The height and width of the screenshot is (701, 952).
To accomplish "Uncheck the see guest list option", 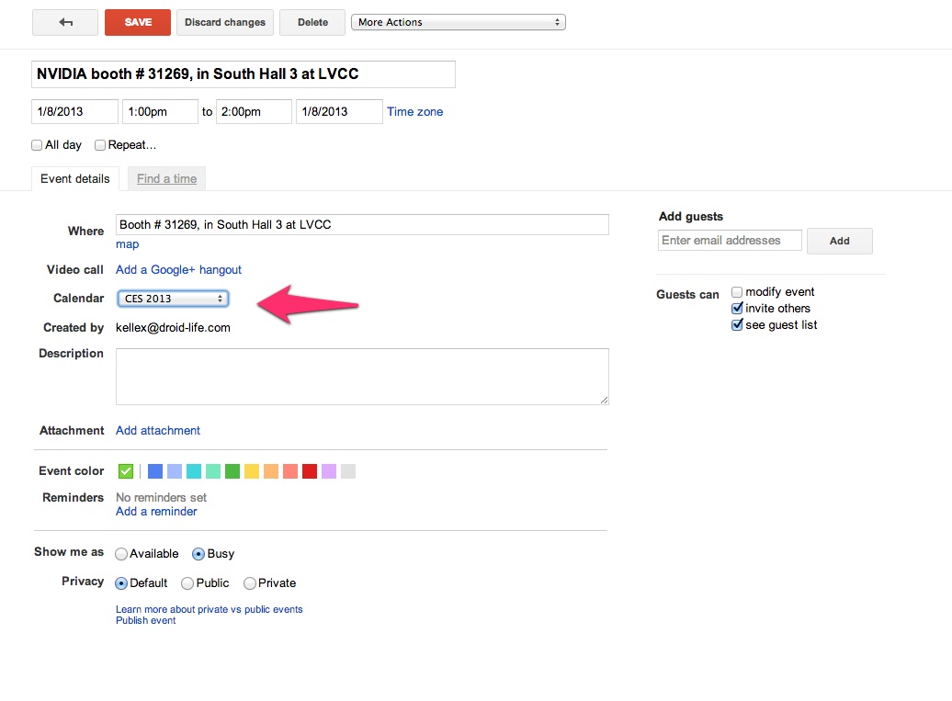I will coord(737,325).
